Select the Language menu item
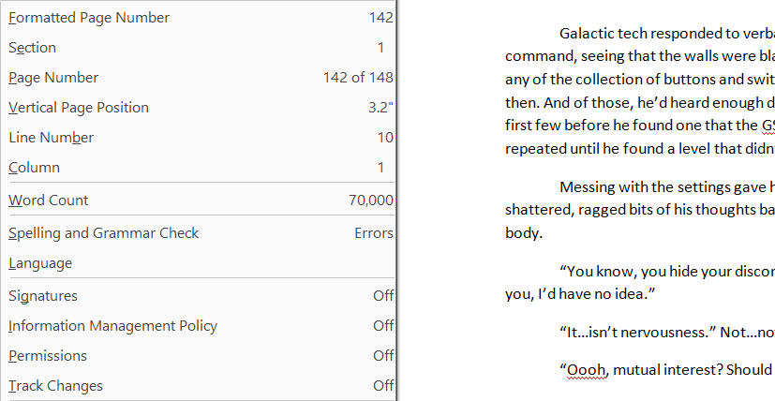Viewport: 775px width, 401px height. (x=40, y=263)
